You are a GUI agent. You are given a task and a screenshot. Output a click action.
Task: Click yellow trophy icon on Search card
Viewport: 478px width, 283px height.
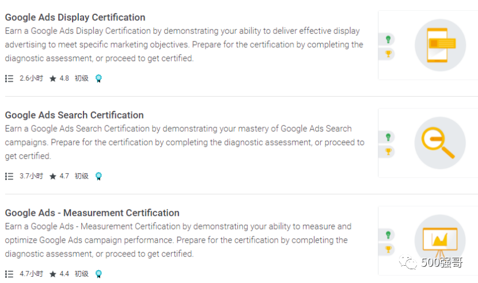(x=389, y=152)
